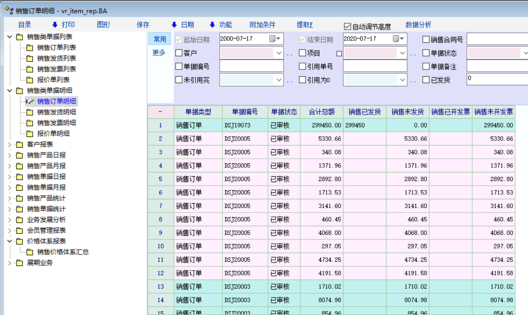Sort by the 合计总额 column header
The height and width of the screenshot is (315, 528).
(x=321, y=112)
